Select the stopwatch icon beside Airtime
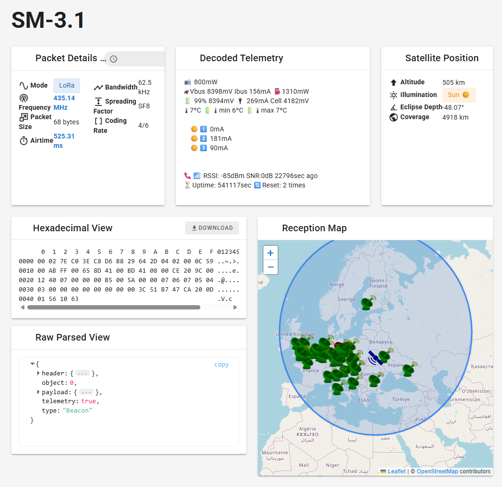Viewport: 502px width, 487px height. click(24, 140)
